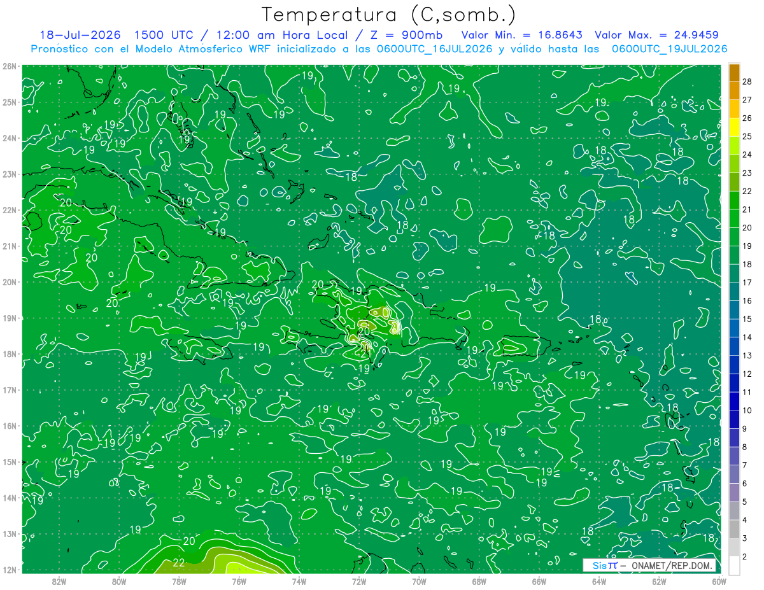Click the 17N latitude axis label
This screenshot has height=590, width=764.
click(x=9, y=390)
